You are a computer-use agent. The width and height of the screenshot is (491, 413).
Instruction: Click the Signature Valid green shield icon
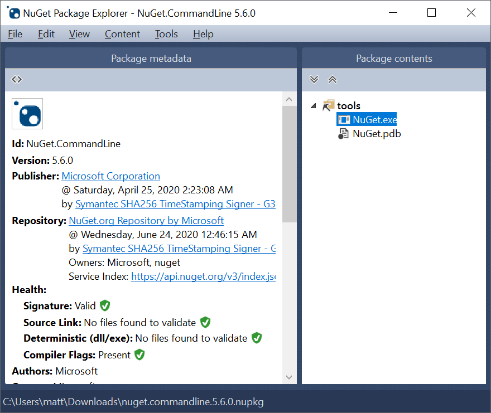coord(105,305)
